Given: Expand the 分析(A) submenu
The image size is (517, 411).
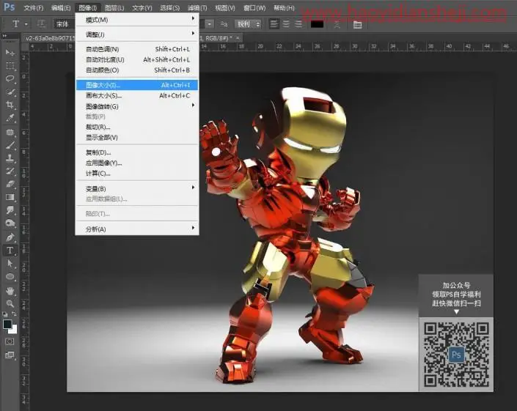Looking at the screenshot, I should (x=137, y=229).
